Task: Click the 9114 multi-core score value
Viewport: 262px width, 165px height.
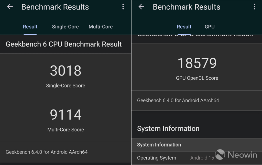Action: point(65,115)
